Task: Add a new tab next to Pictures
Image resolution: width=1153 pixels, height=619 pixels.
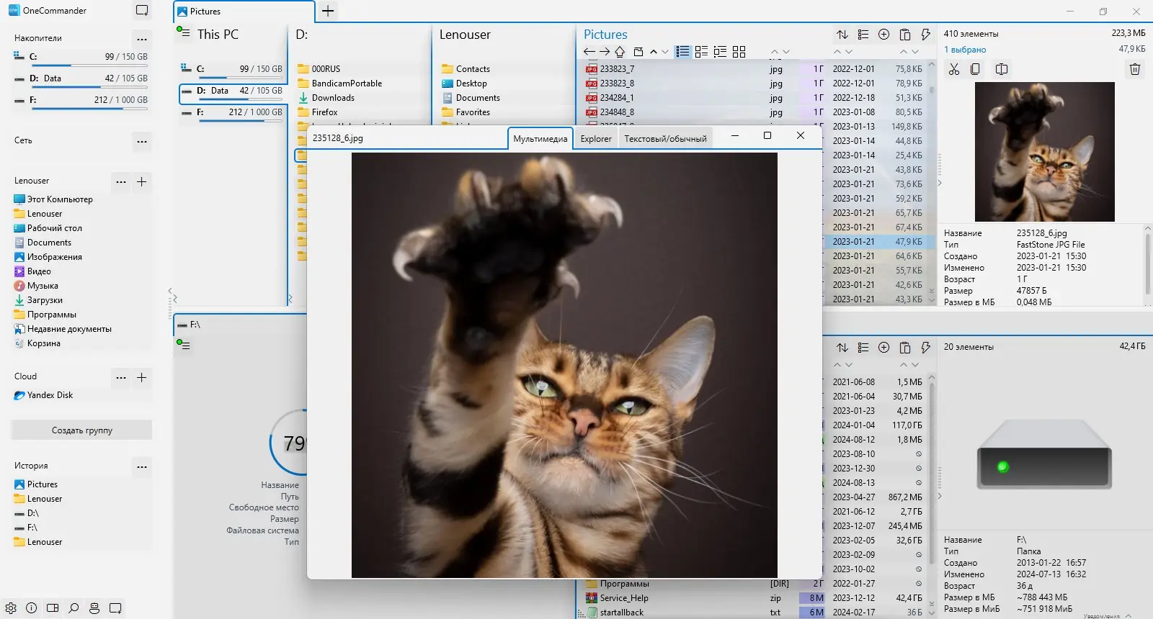Action: [328, 11]
